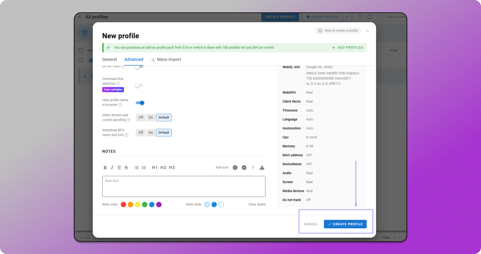481x254 pixels.
Task: Switch to the General tab
Action: (109, 59)
